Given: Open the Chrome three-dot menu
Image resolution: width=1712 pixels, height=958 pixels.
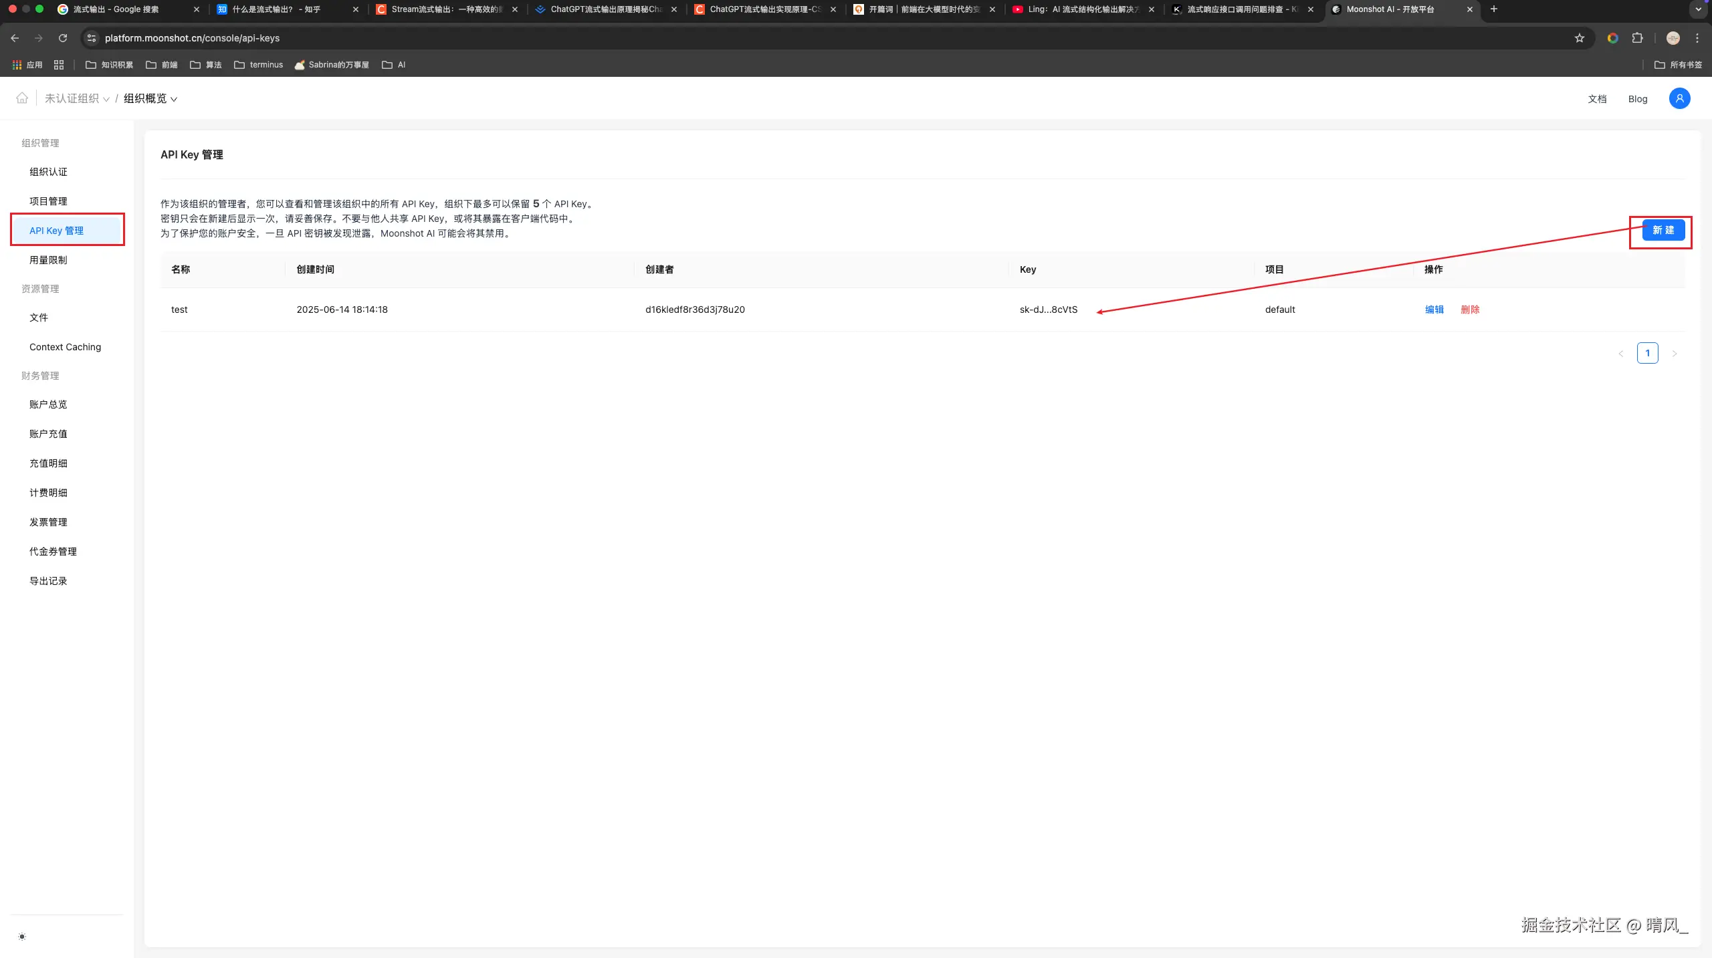Looking at the screenshot, I should pos(1697,38).
